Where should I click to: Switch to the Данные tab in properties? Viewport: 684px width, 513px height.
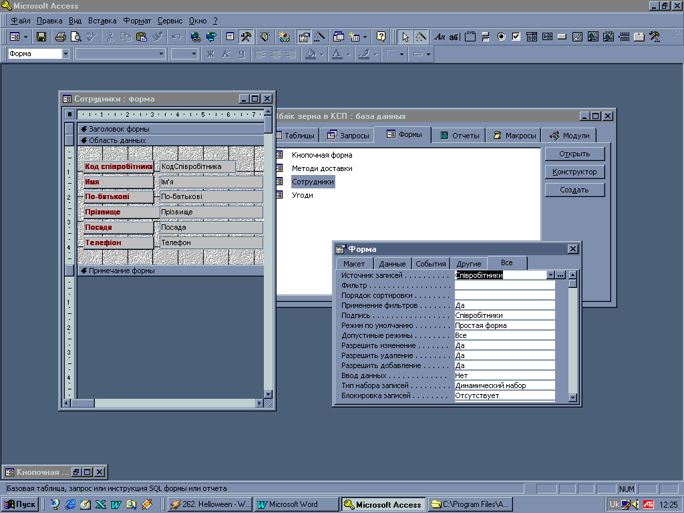coord(392,264)
